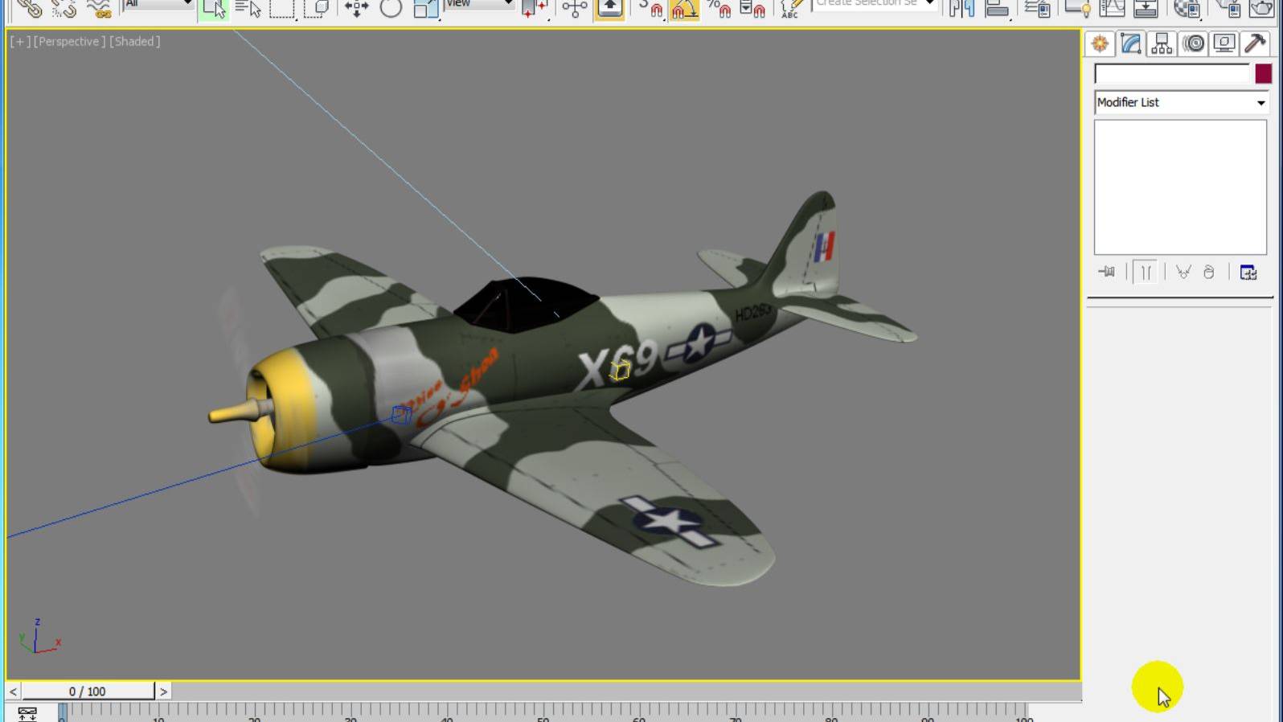Click the time slider previous frame arrow
This screenshot has height=722, width=1283.
14,691
